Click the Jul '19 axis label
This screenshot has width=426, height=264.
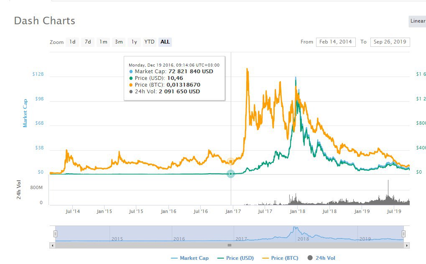394,211
